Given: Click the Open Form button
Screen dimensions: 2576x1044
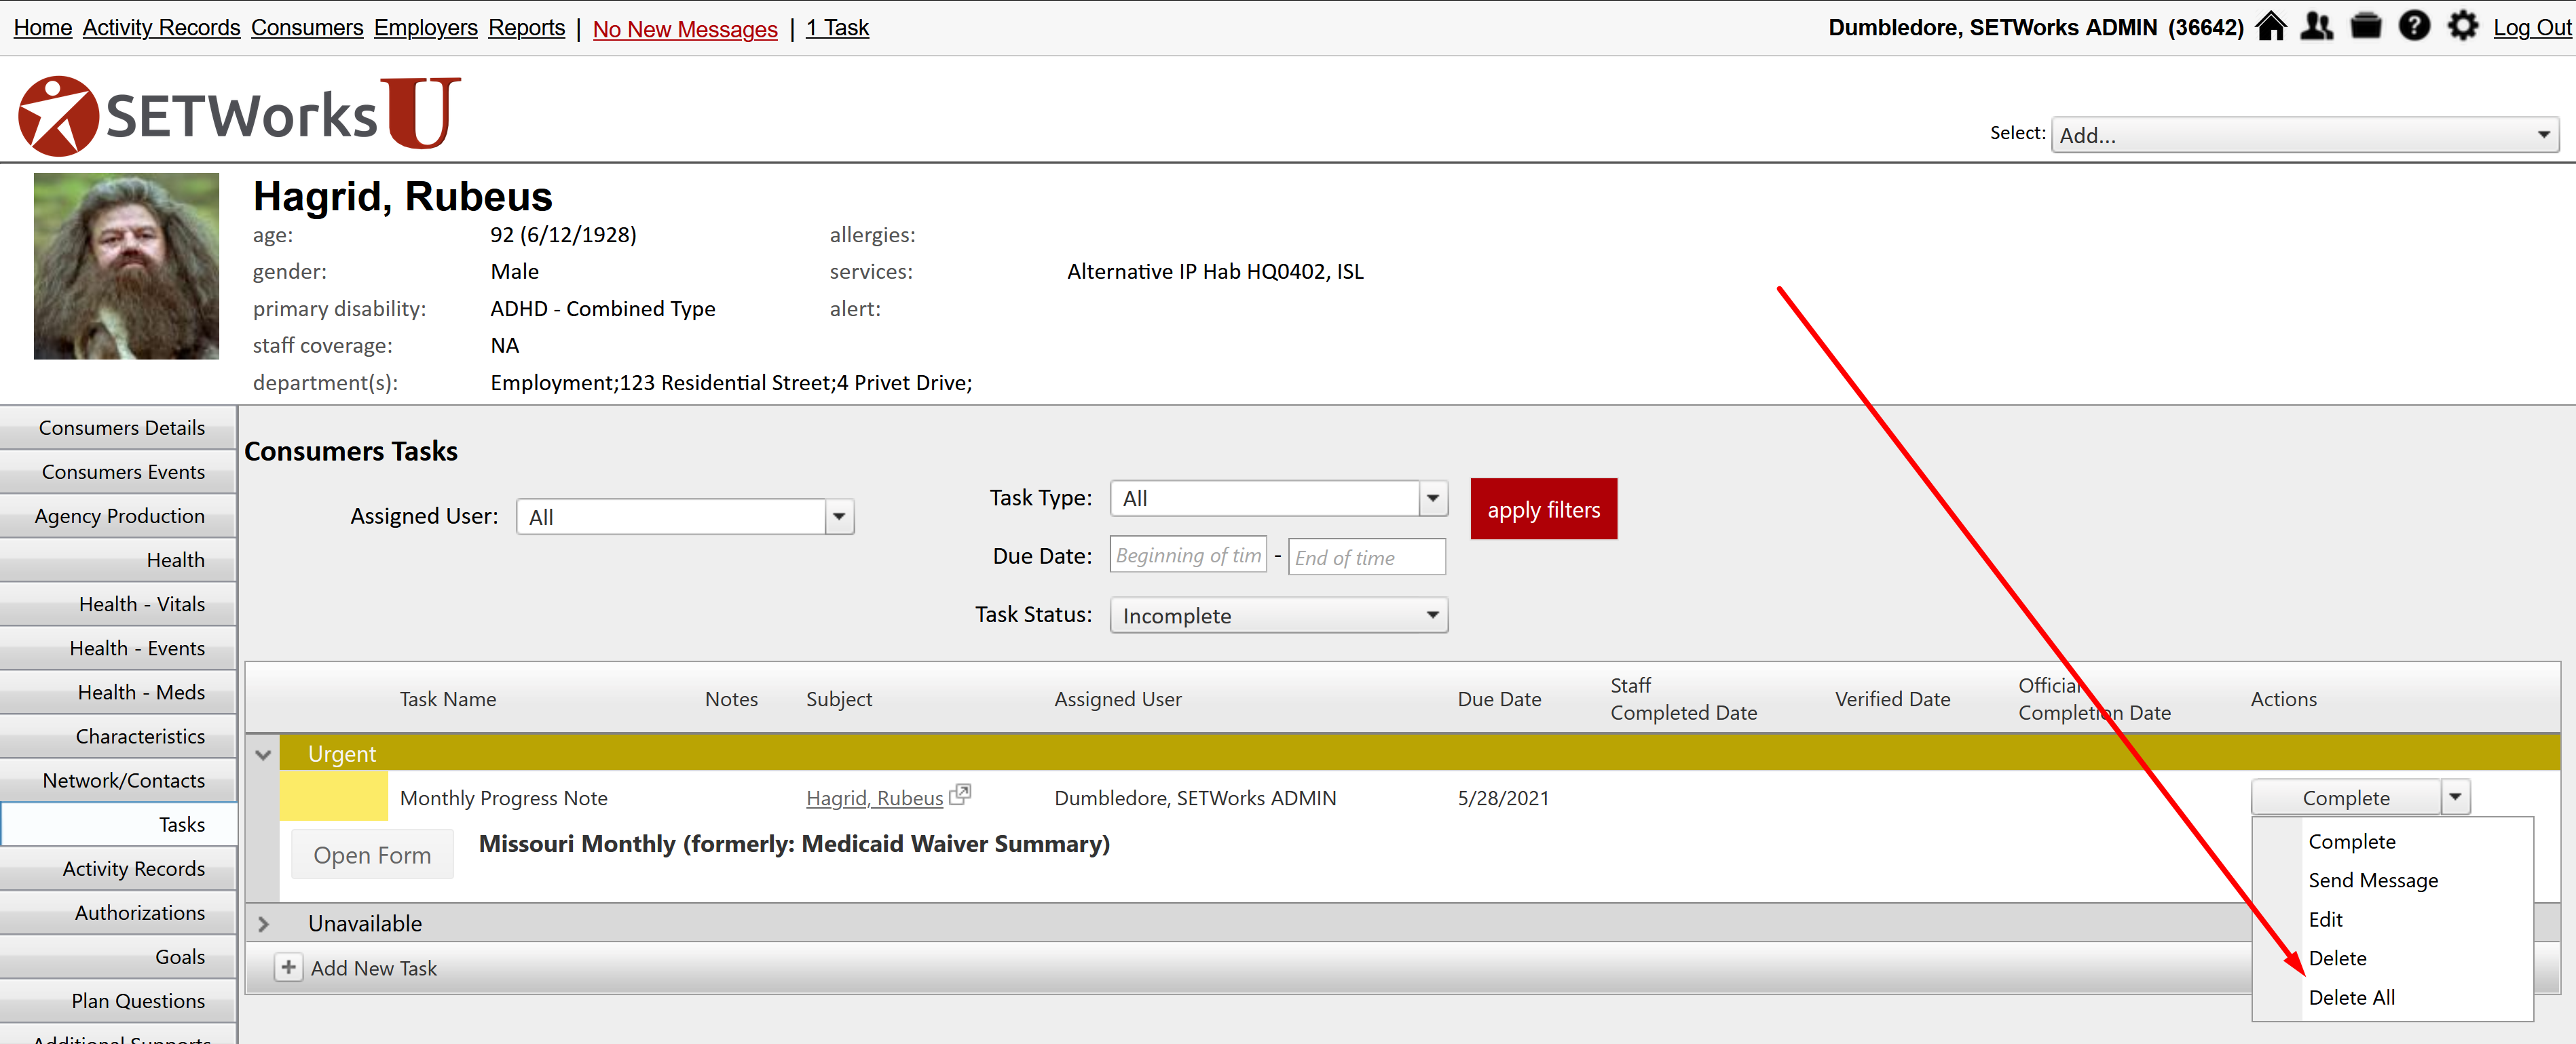Looking at the screenshot, I should click(372, 855).
